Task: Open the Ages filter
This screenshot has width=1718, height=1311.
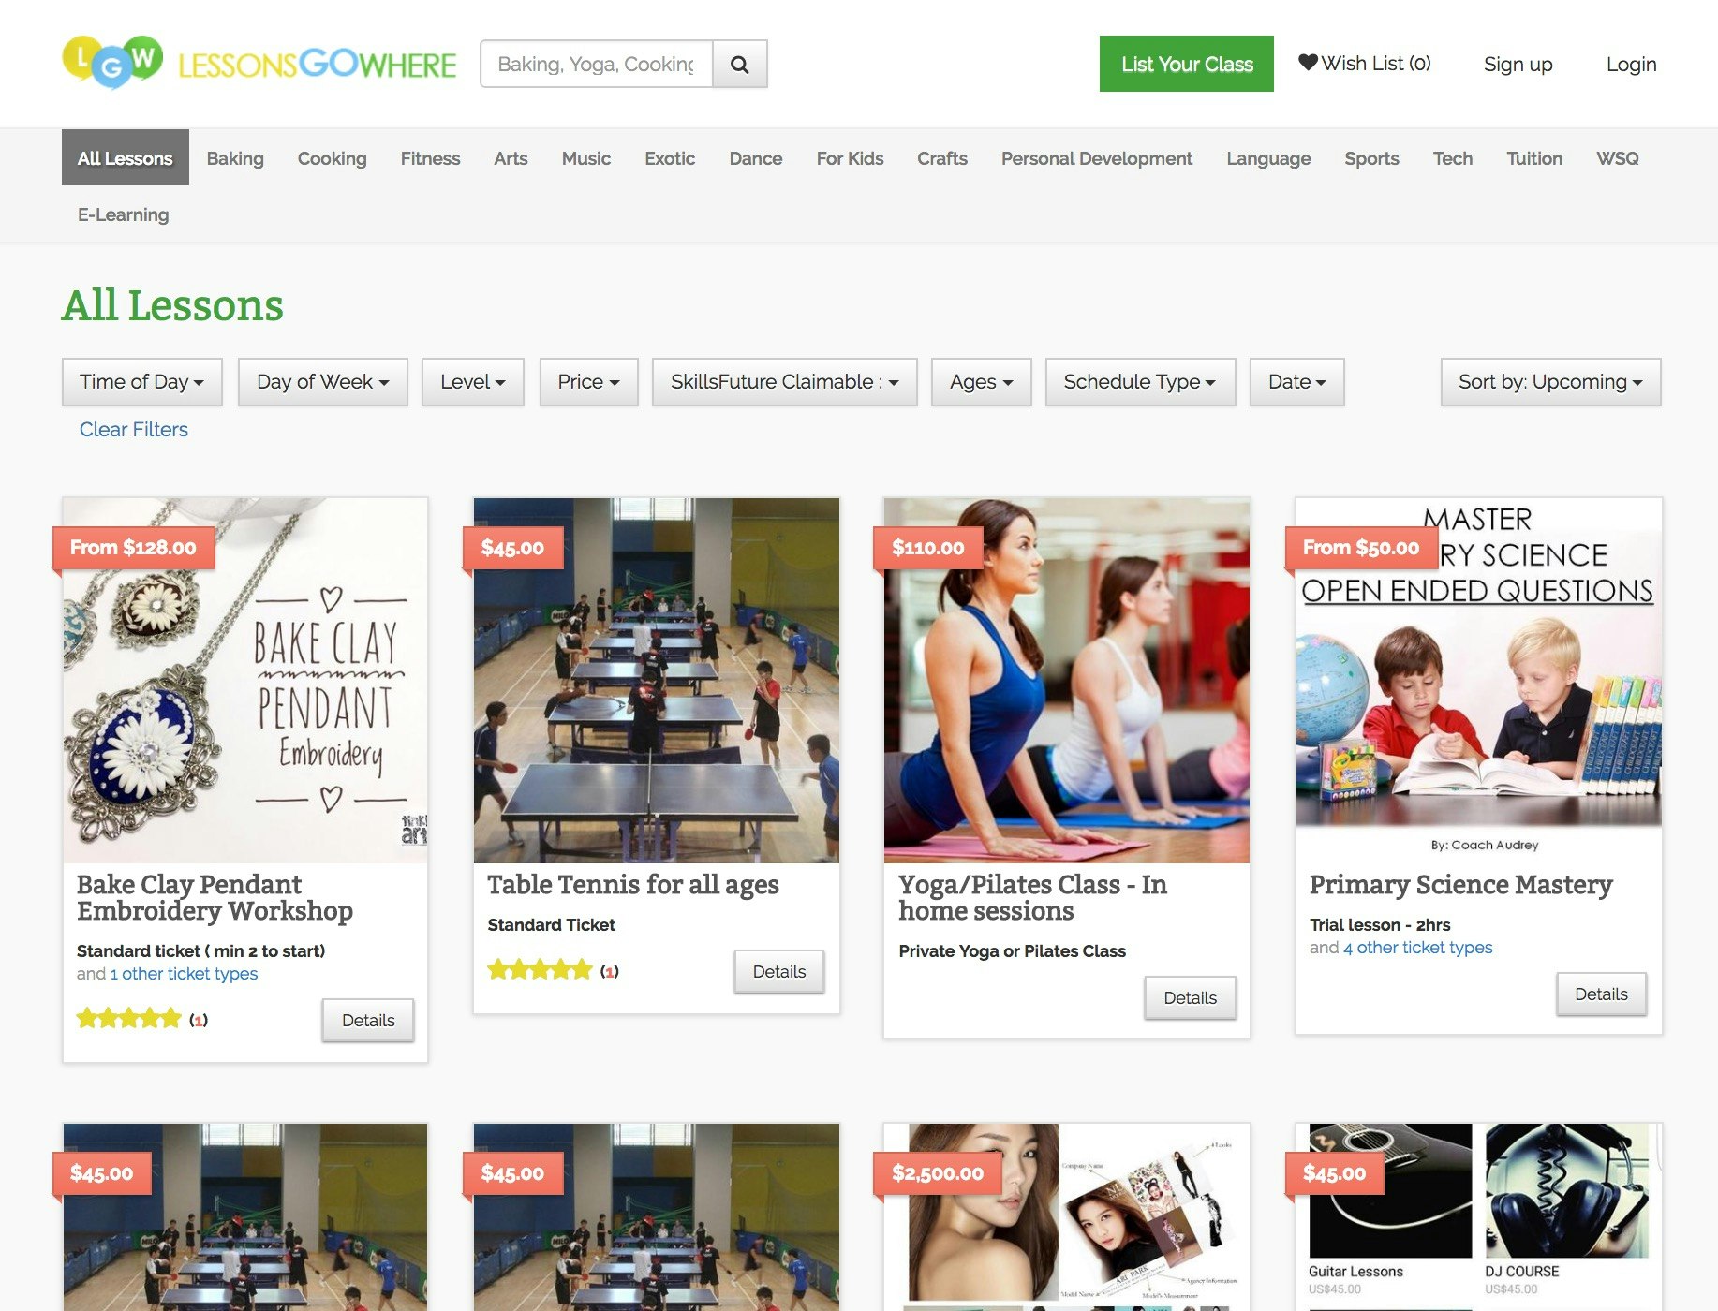Action: pyautogui.click(x=980, y=382)
